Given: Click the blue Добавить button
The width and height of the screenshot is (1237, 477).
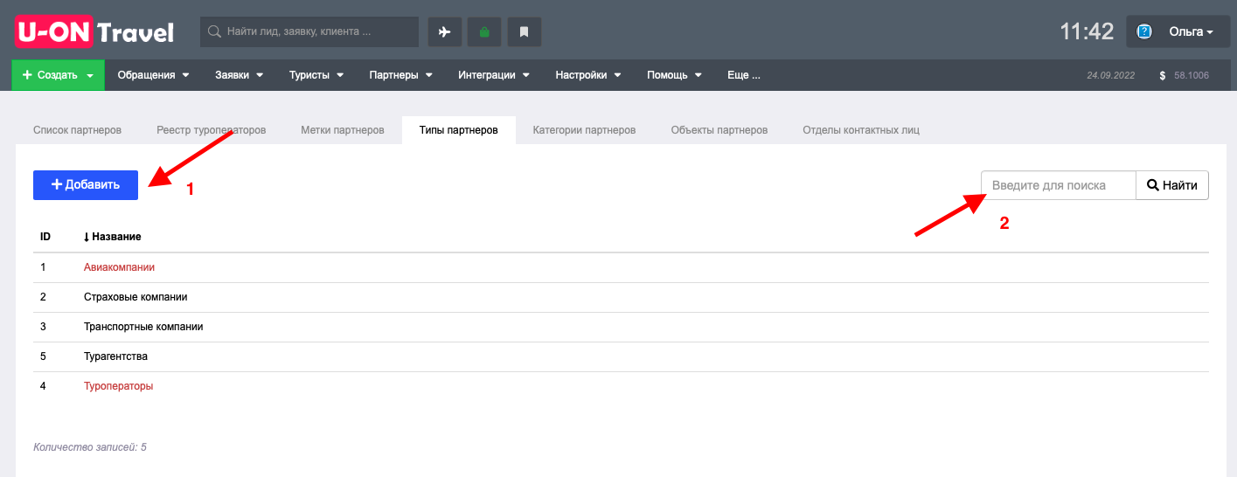Looking at the screenshot, I should pos(86,185).
